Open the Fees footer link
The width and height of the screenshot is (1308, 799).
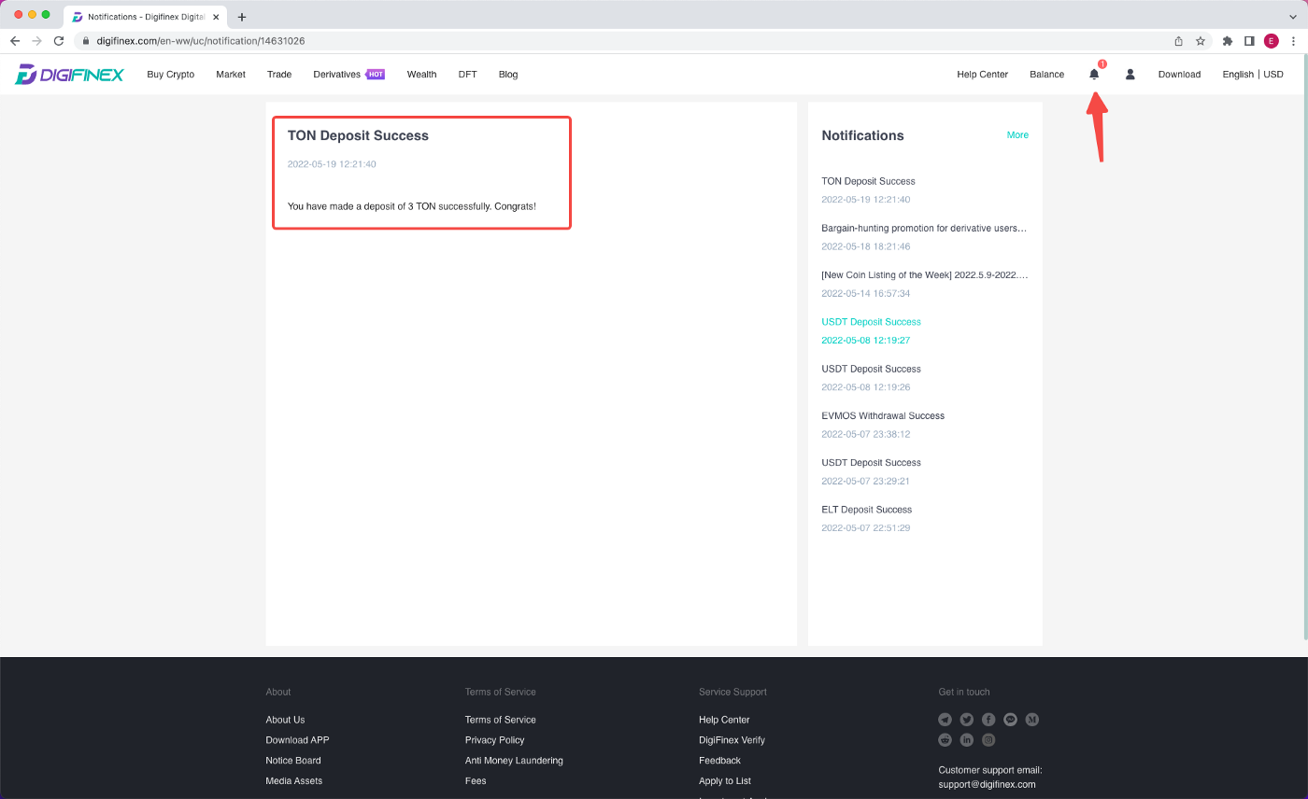click(x=476, y=781)
